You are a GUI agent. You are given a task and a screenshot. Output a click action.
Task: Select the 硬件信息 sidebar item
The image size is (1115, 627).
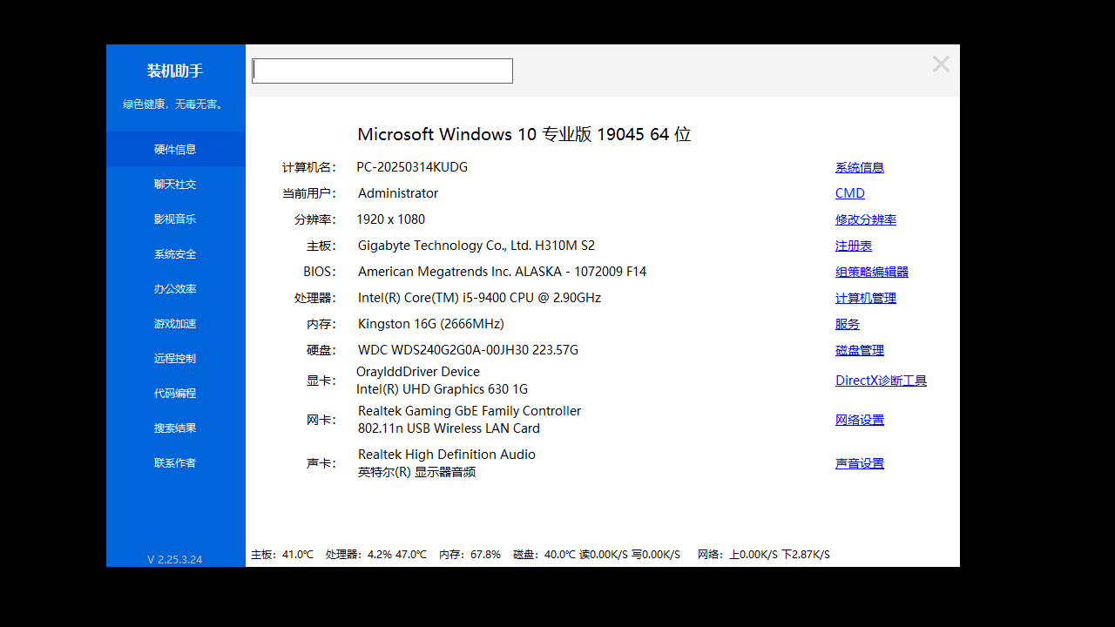point(176,149)
